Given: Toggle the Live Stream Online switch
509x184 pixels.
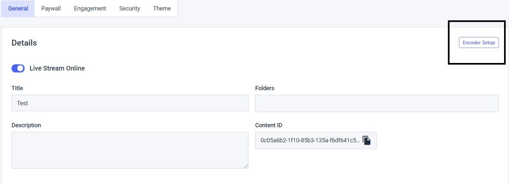Looking at the screenshot, I should coord(18,68).
